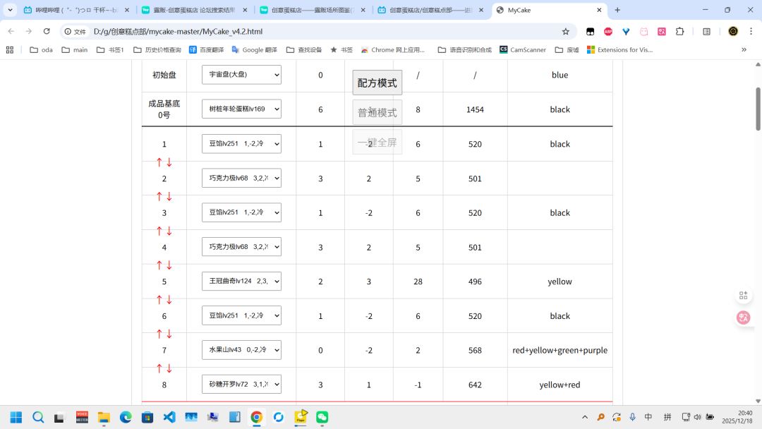The image size is (762, 429).
Task: Reload the MyCake page
Action: tap(47, 32)
